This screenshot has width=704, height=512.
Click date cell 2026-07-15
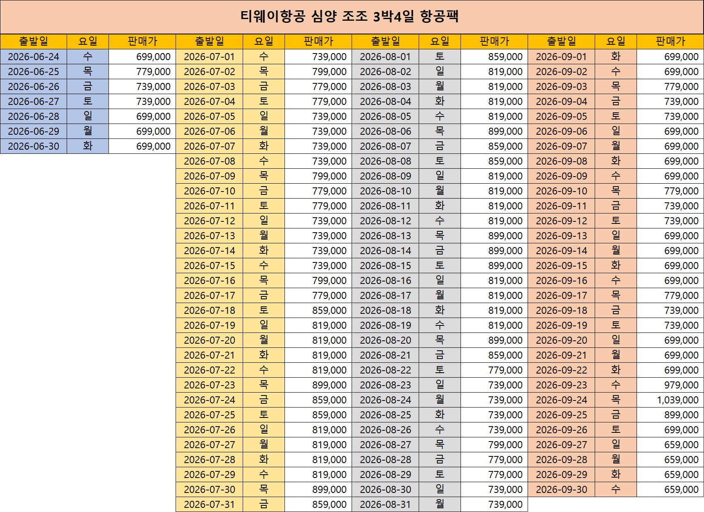click(x=209, y=266)
